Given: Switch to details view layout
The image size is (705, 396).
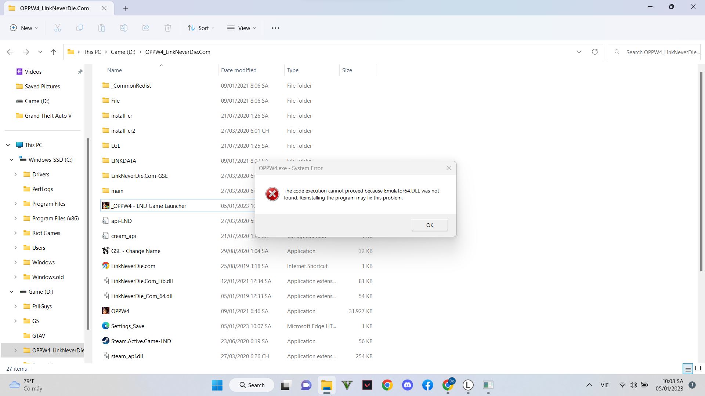Looking at the screenshot, I should [x=688, y=369].
